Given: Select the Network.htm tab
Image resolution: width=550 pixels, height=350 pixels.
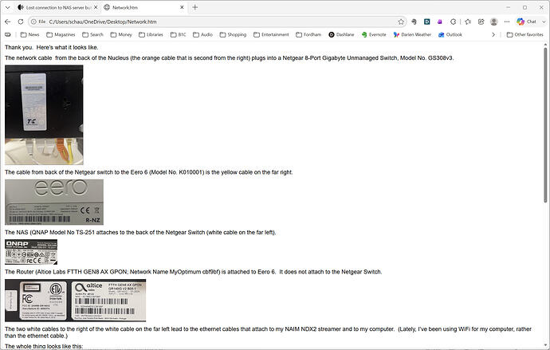Looking at the screenshot, I should tap(140, 7).
